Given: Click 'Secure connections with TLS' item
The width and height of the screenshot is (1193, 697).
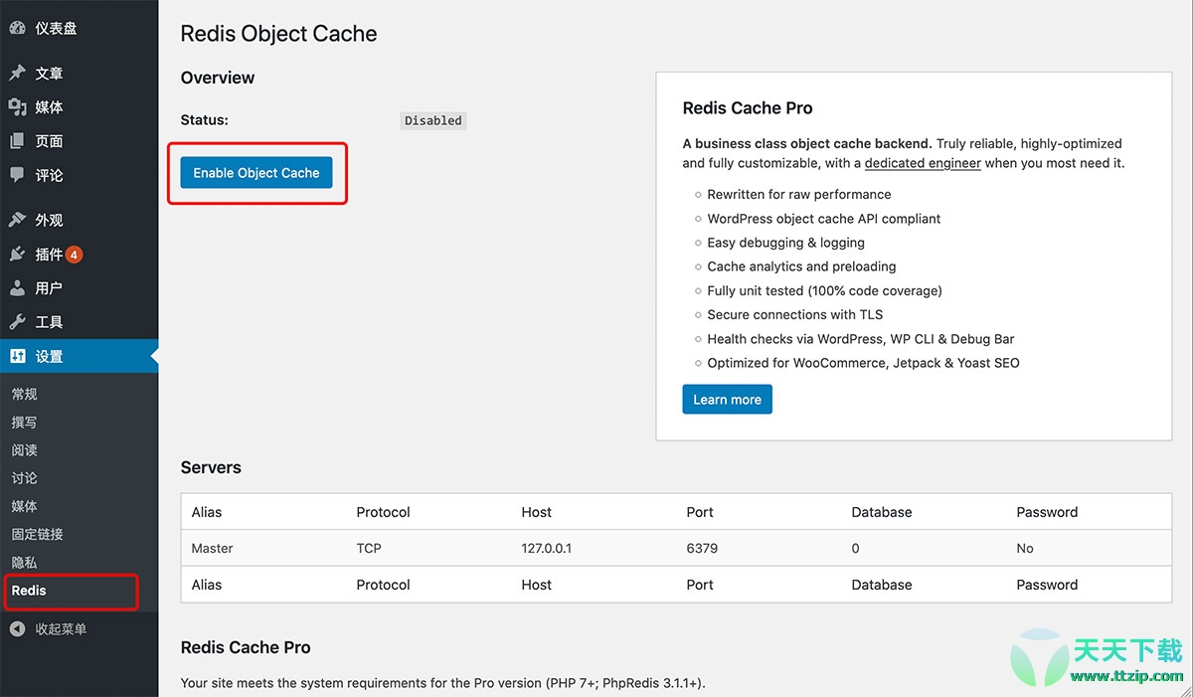Looking at the screenshot, I should click(795, 314).
